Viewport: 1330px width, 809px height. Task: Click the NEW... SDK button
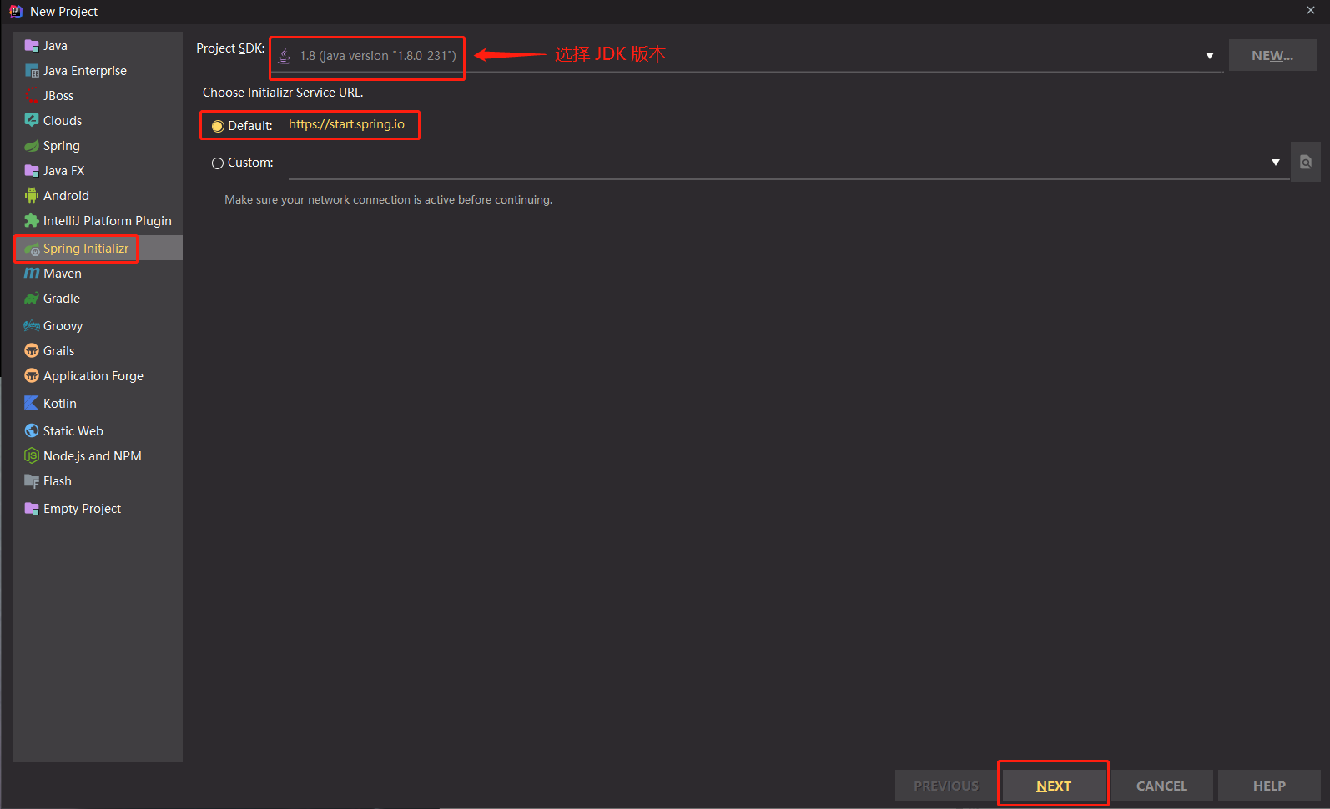(1272, 56)
